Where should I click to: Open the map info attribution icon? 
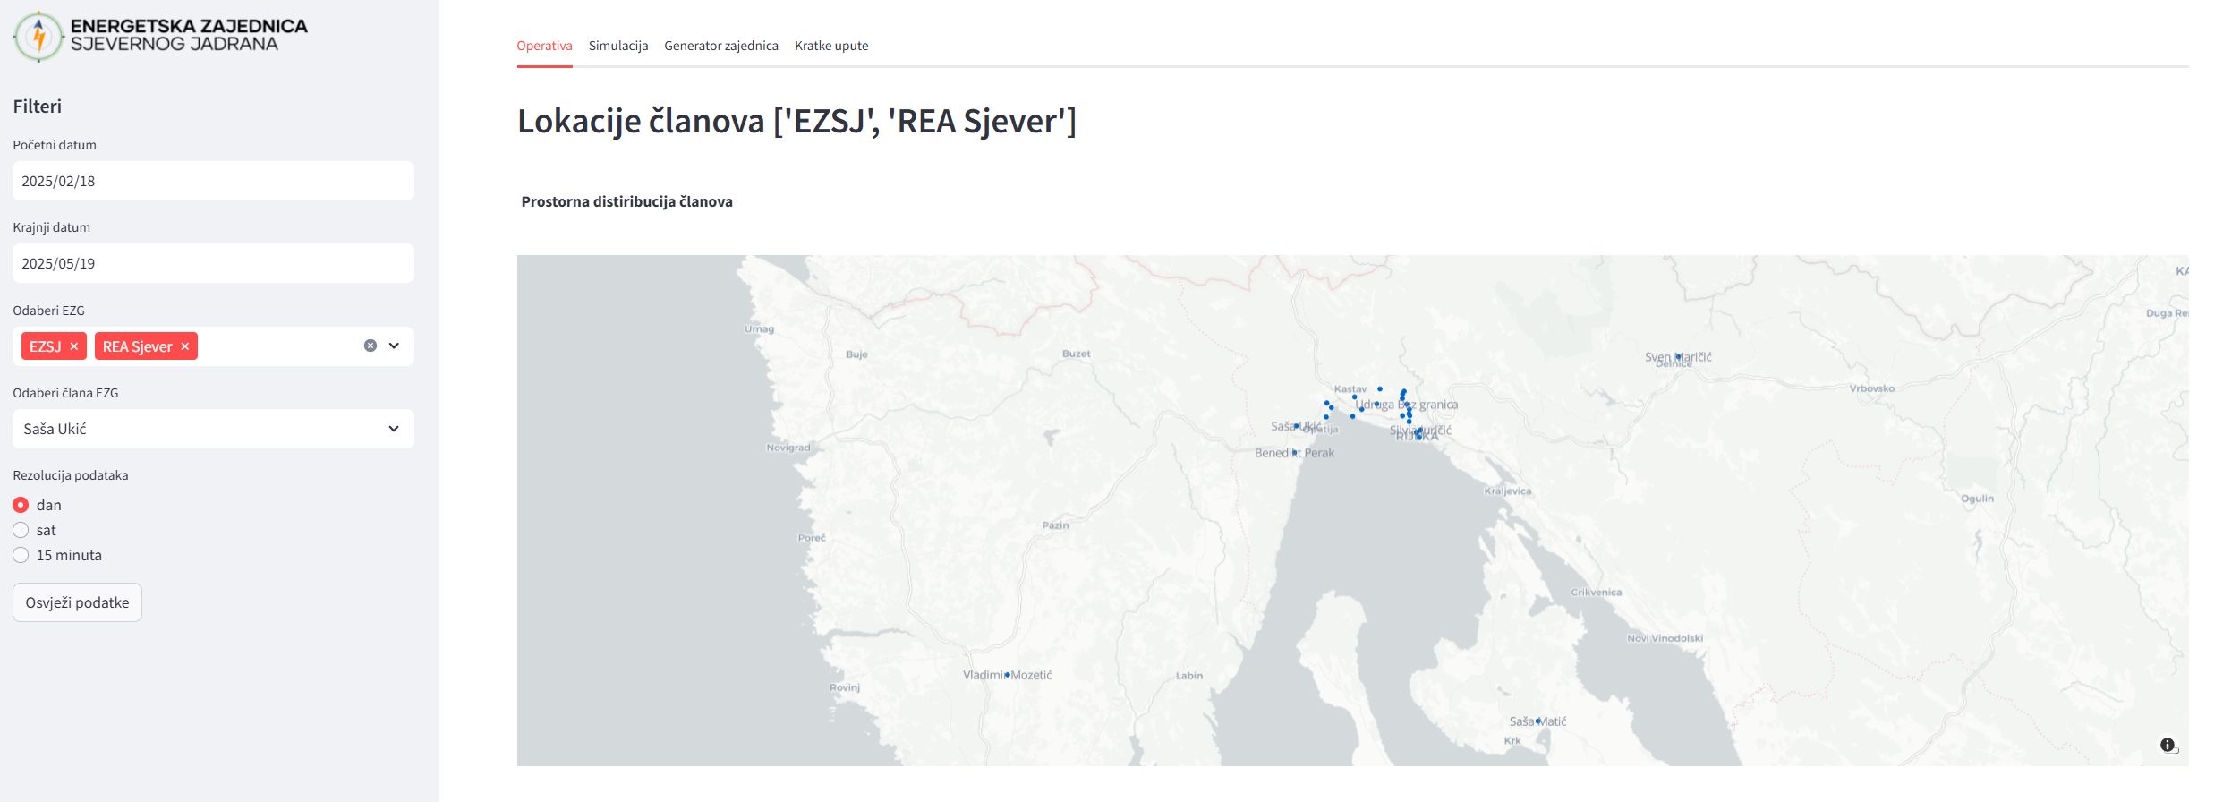pyautogui.click(x=2168, y=745)
